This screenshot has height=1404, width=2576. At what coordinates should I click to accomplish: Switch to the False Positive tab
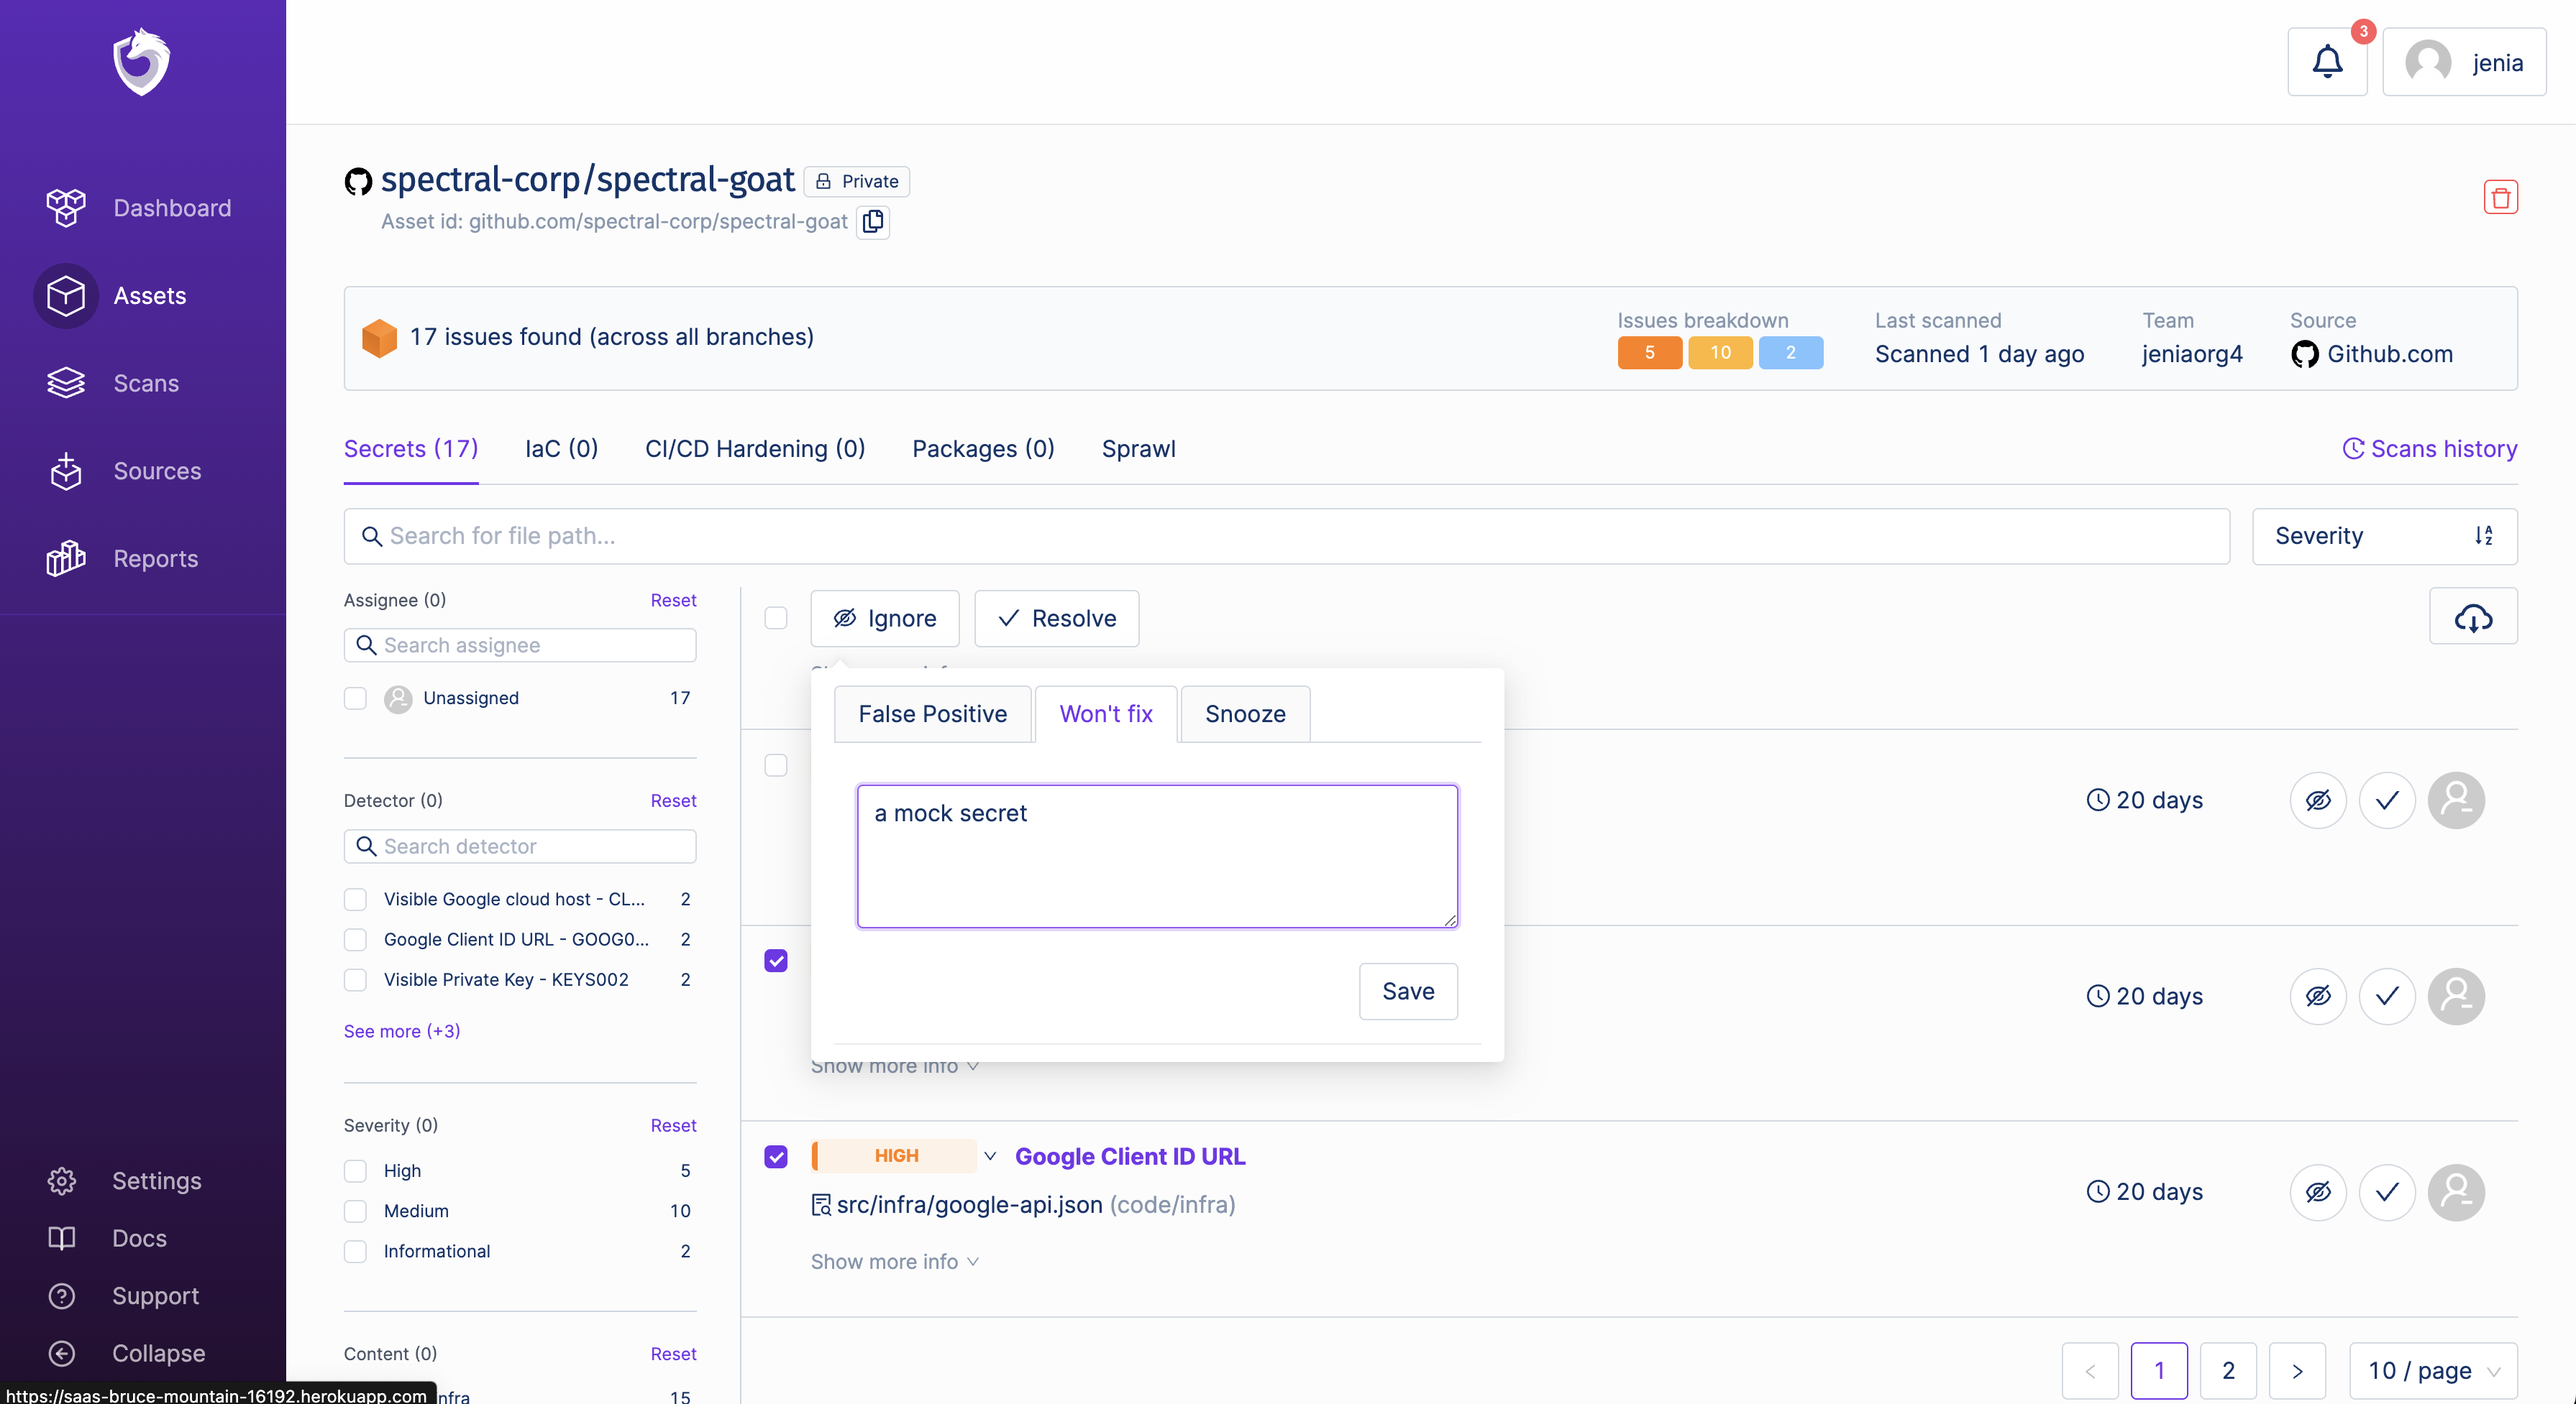click(x=932, y=713)
